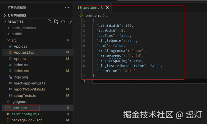The width and height of the screenshot is (207, 124).
Task: Click the TS icon beside reportWebVitals.ts
Action: click(x=10, y=89)
